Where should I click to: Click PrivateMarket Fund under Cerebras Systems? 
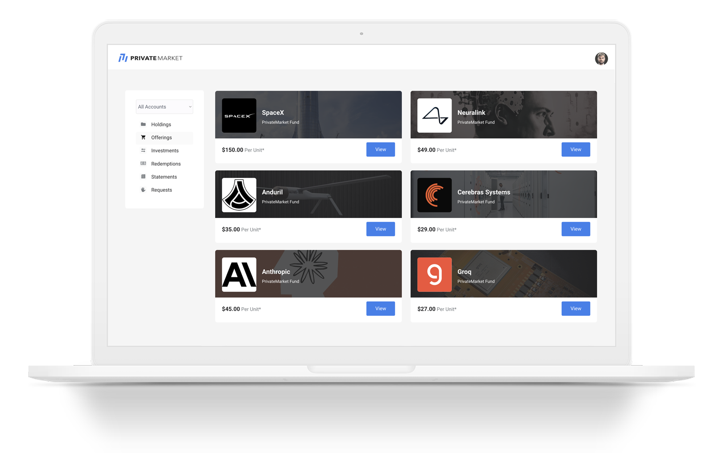[476, 202]
